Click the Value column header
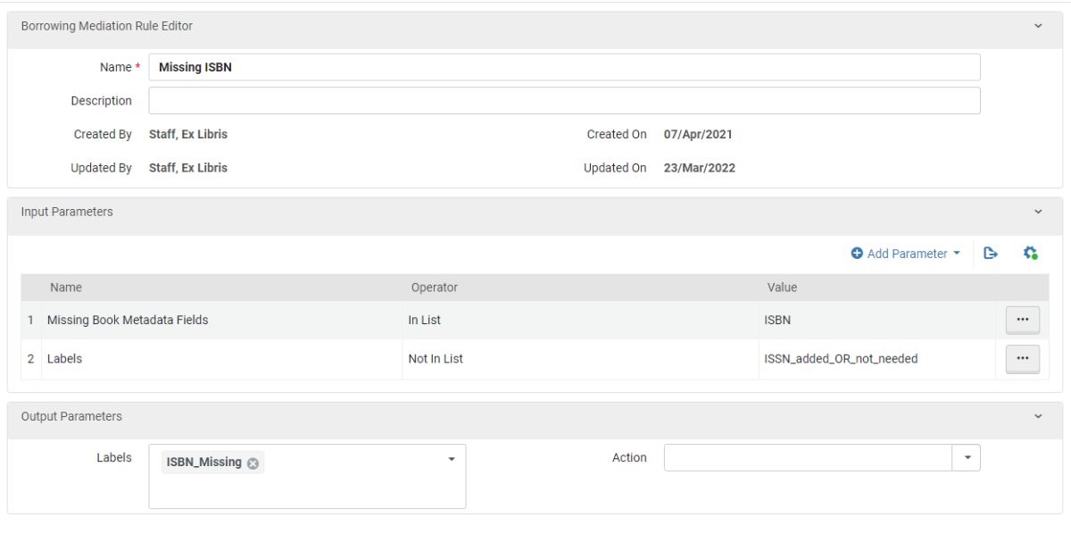This screenshot has height=559, width=1071. click(x=782, y=288)
